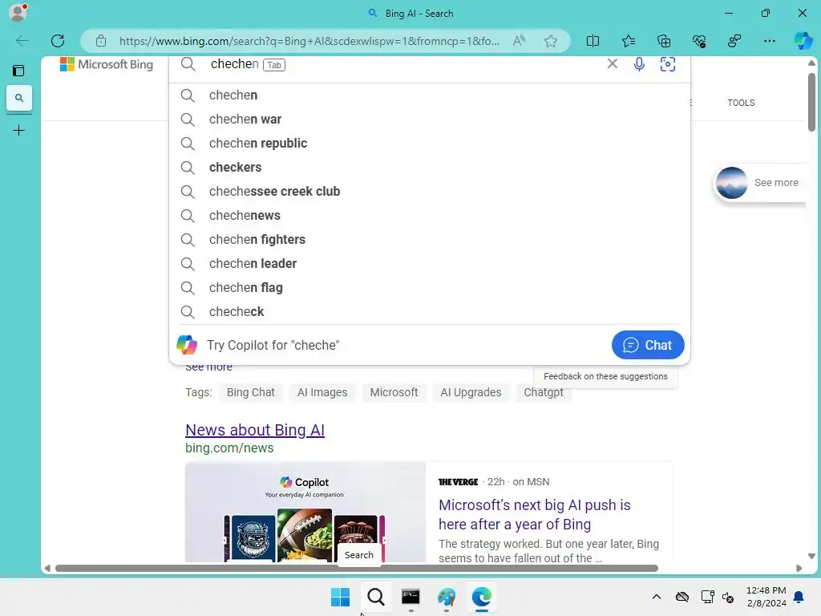Click Try Copilot for "cheche"
821x616 pixels.
pos(273,345)
